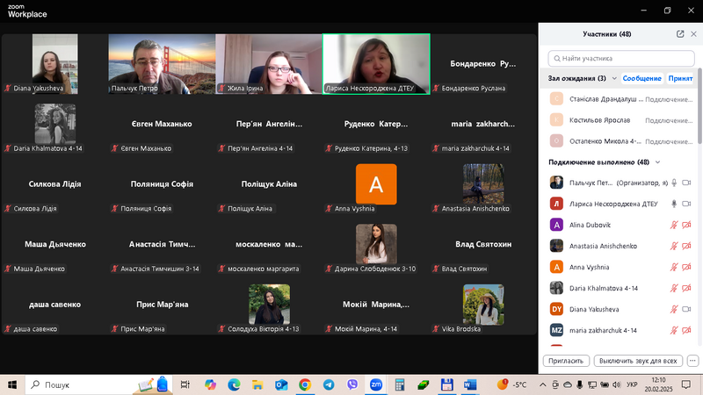
Task: Click Daria Khalmatova's muted microphone in list
Action: coord(674,288)
